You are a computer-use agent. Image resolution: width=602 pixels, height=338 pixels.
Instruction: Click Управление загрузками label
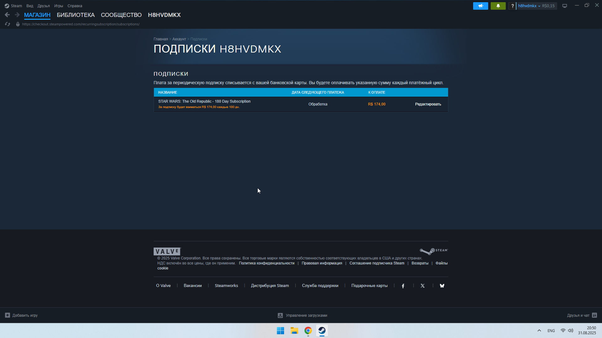pyautogui.click(x=307, y=315)
